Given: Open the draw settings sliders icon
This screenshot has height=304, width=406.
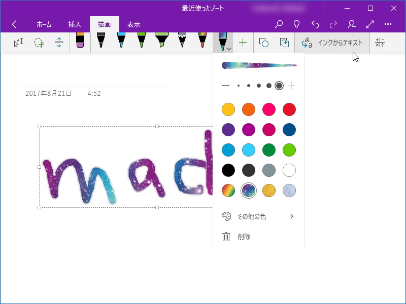Looking at the screenshot, I should [x=379, y=43].
